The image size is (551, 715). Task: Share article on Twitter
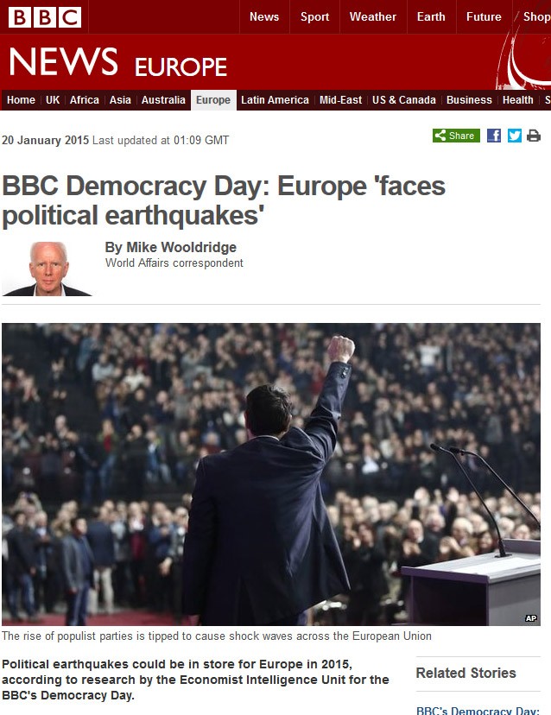pos(515,136)
